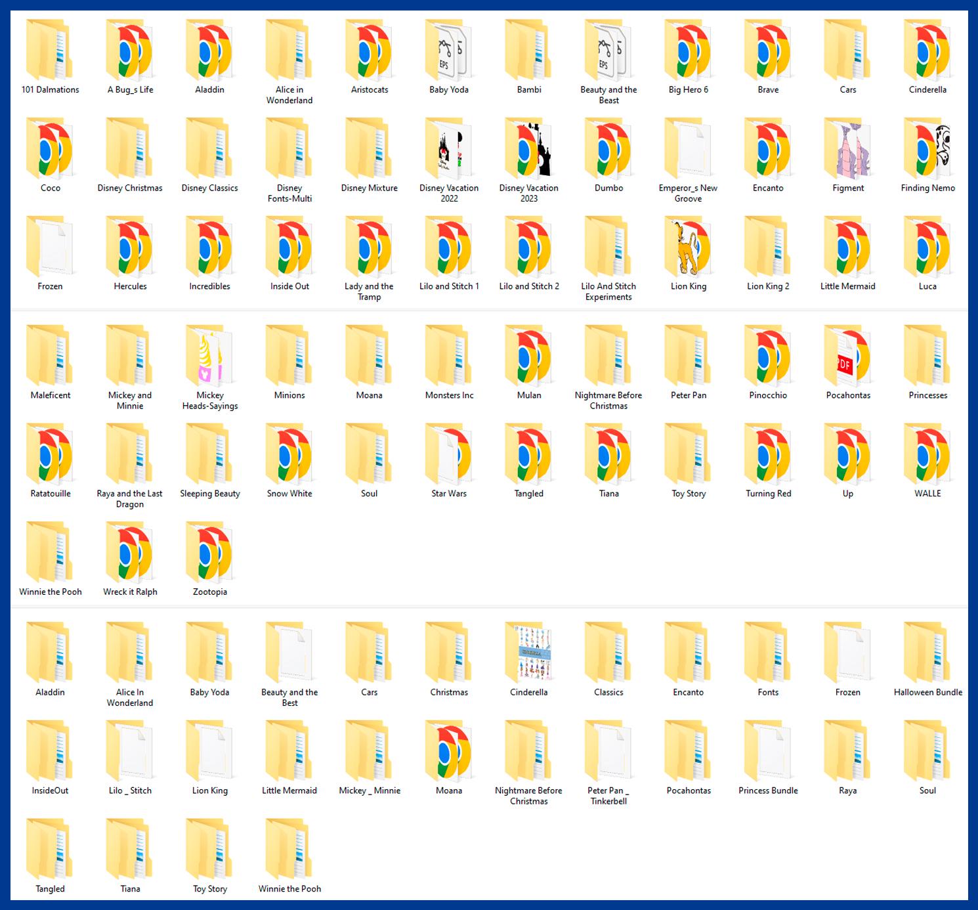Open the Beauty and the Best folder

pos(289,655)
